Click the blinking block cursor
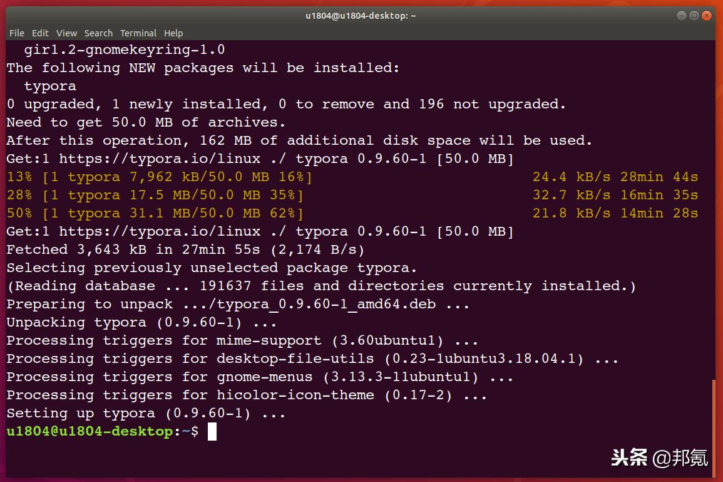The image size is (723, 482). [212, 431]
